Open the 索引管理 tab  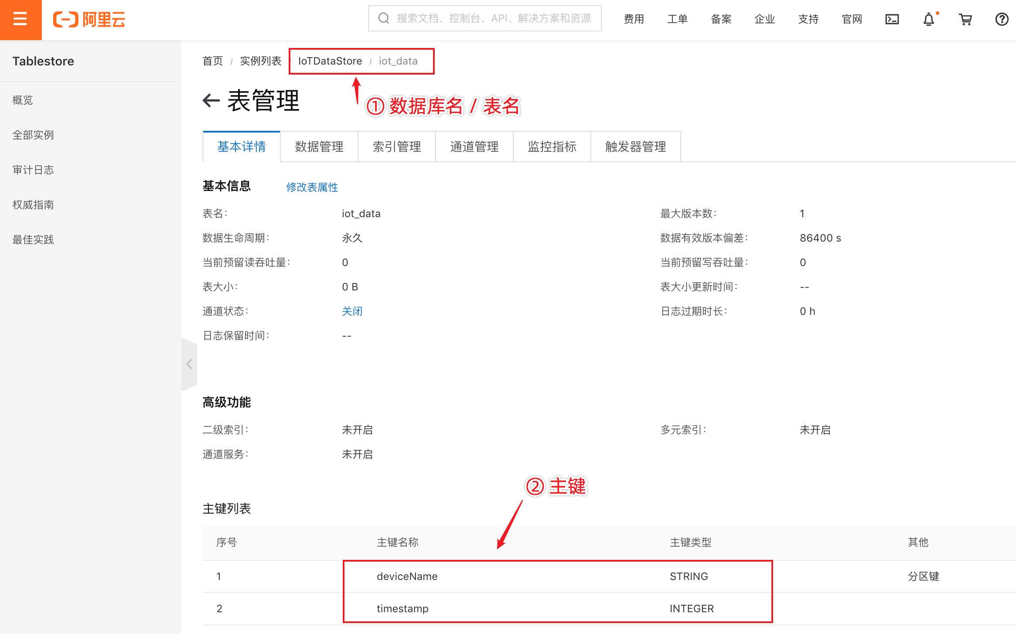[x=397, y=147]
